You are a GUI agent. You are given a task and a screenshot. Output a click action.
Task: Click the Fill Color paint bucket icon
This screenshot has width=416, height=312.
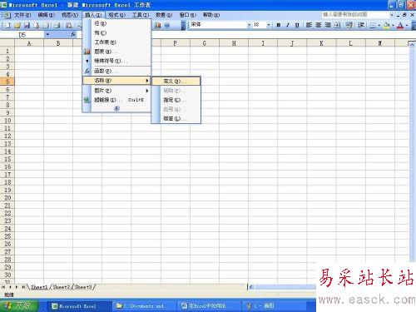pos(387,26)
